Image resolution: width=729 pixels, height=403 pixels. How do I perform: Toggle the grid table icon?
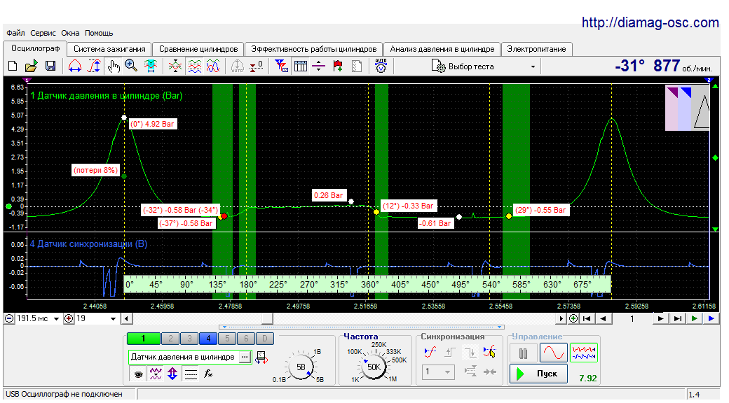click(x=300, y=66)
